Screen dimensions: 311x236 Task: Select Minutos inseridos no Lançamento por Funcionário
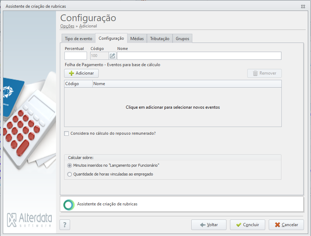click(x=69, y=165)
